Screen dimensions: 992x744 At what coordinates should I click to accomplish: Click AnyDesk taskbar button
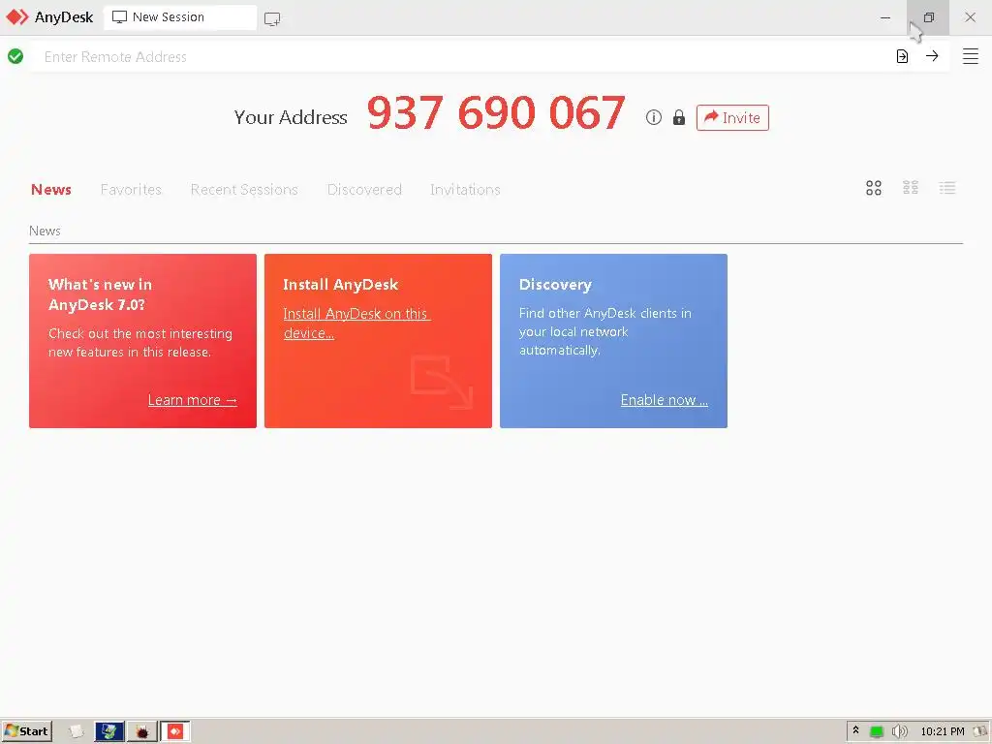point(174,731)
